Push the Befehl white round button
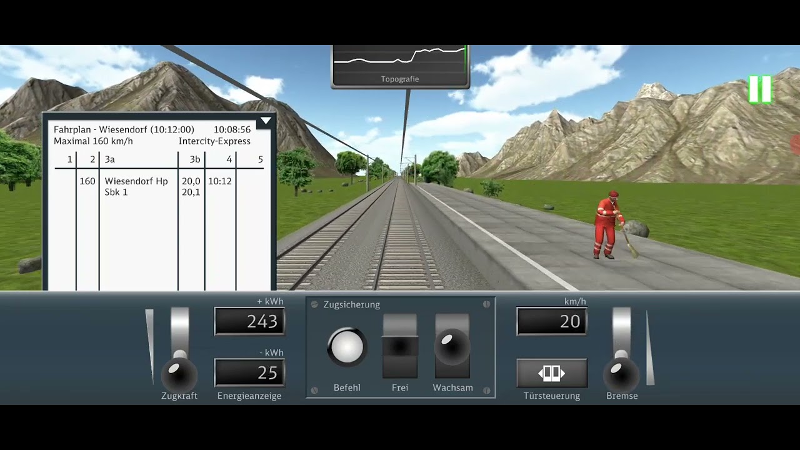The height and width of the screenshot is (450, 800). [x=347, y=347]
